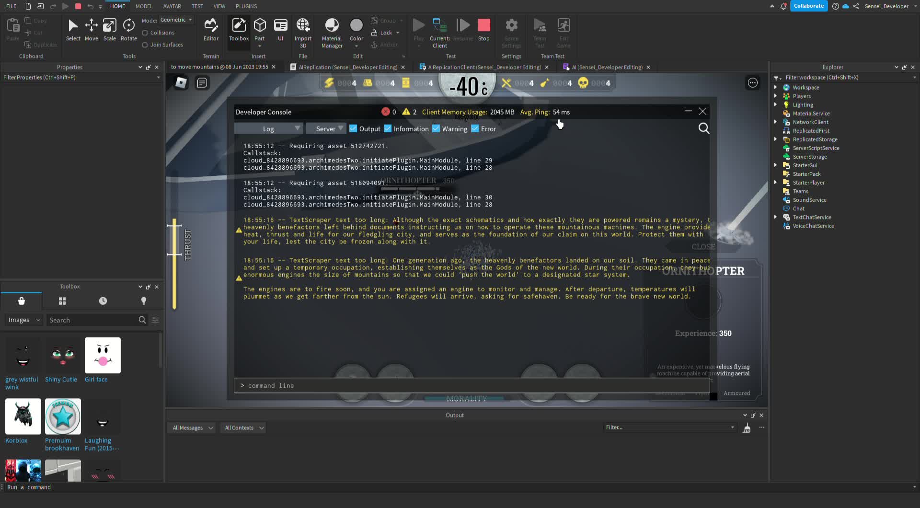The image size is (920, 508).
Task: Uncheck the Warning filter in console
Action: point(436,128)
